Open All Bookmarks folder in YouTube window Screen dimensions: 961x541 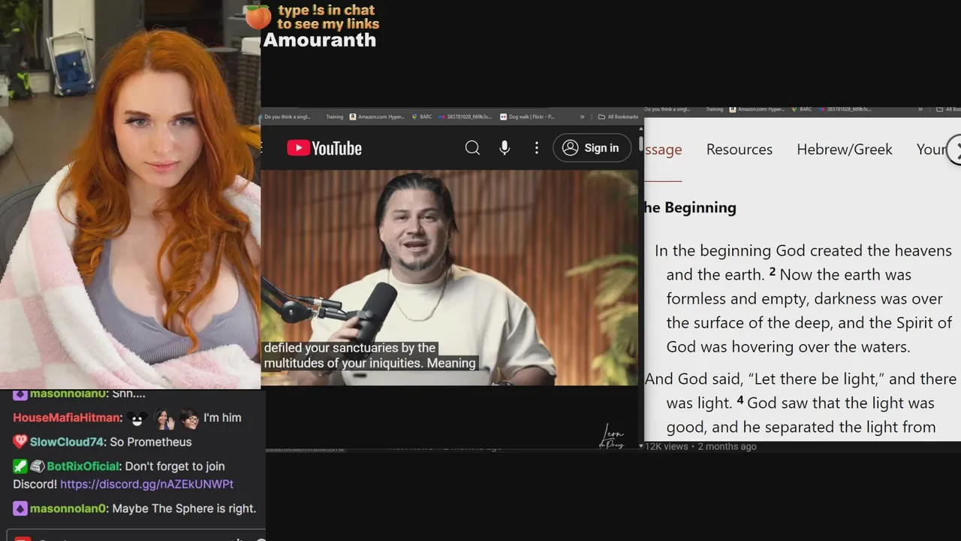pos(618,116)
